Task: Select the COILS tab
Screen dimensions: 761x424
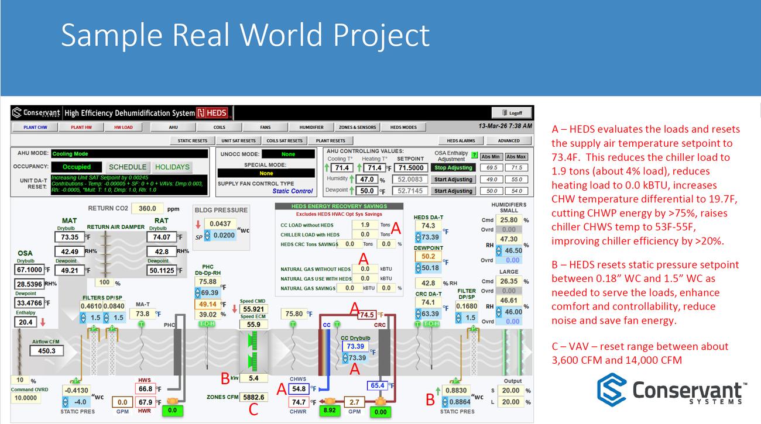Action: [219, 127]
